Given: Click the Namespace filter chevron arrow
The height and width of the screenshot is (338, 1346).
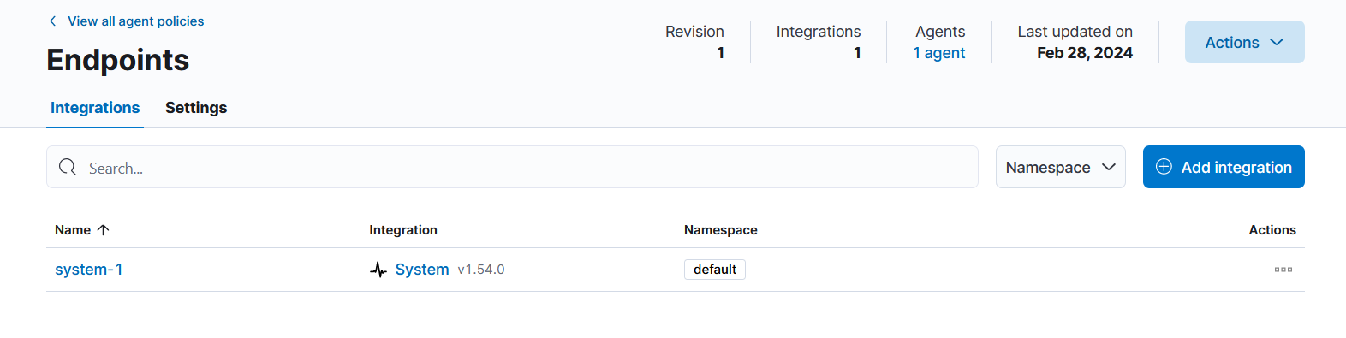Looking at the screenshot, I should pos(1108,167).
